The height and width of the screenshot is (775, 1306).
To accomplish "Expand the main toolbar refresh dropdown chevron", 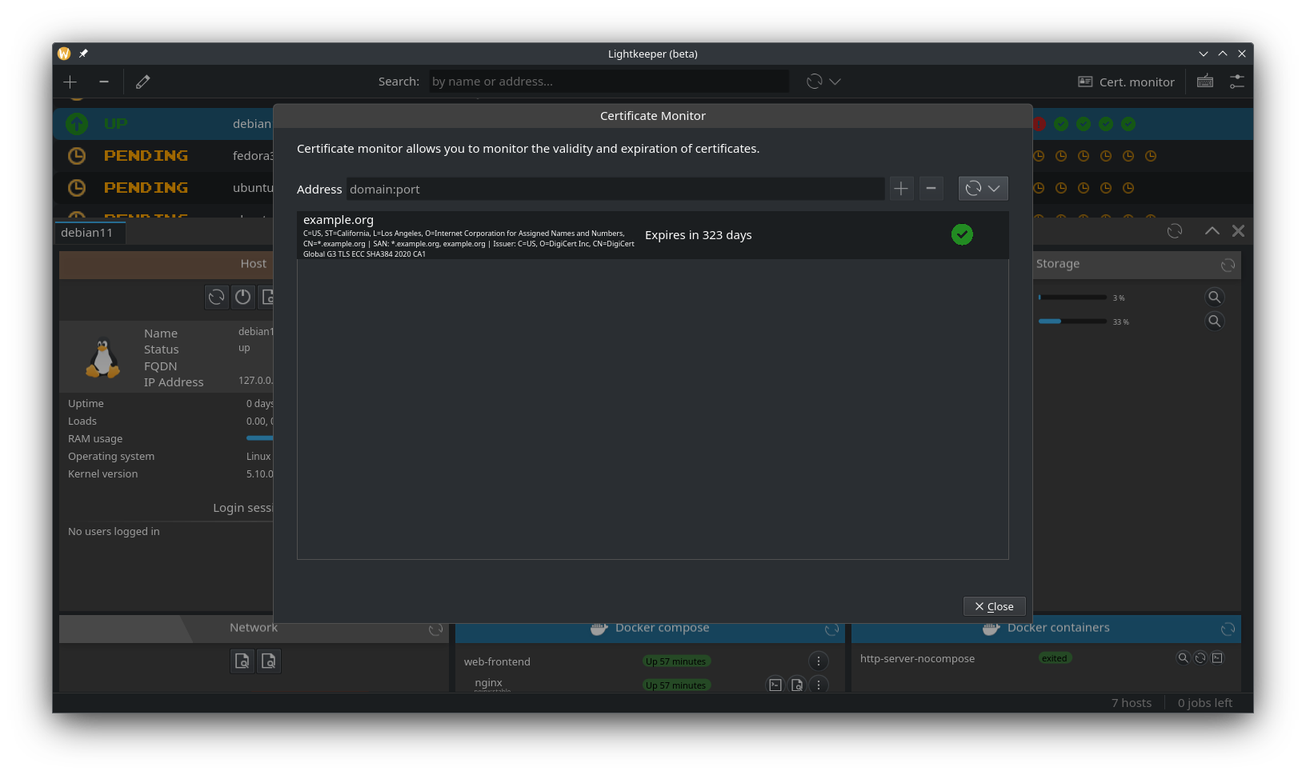I will pos(835,82).
